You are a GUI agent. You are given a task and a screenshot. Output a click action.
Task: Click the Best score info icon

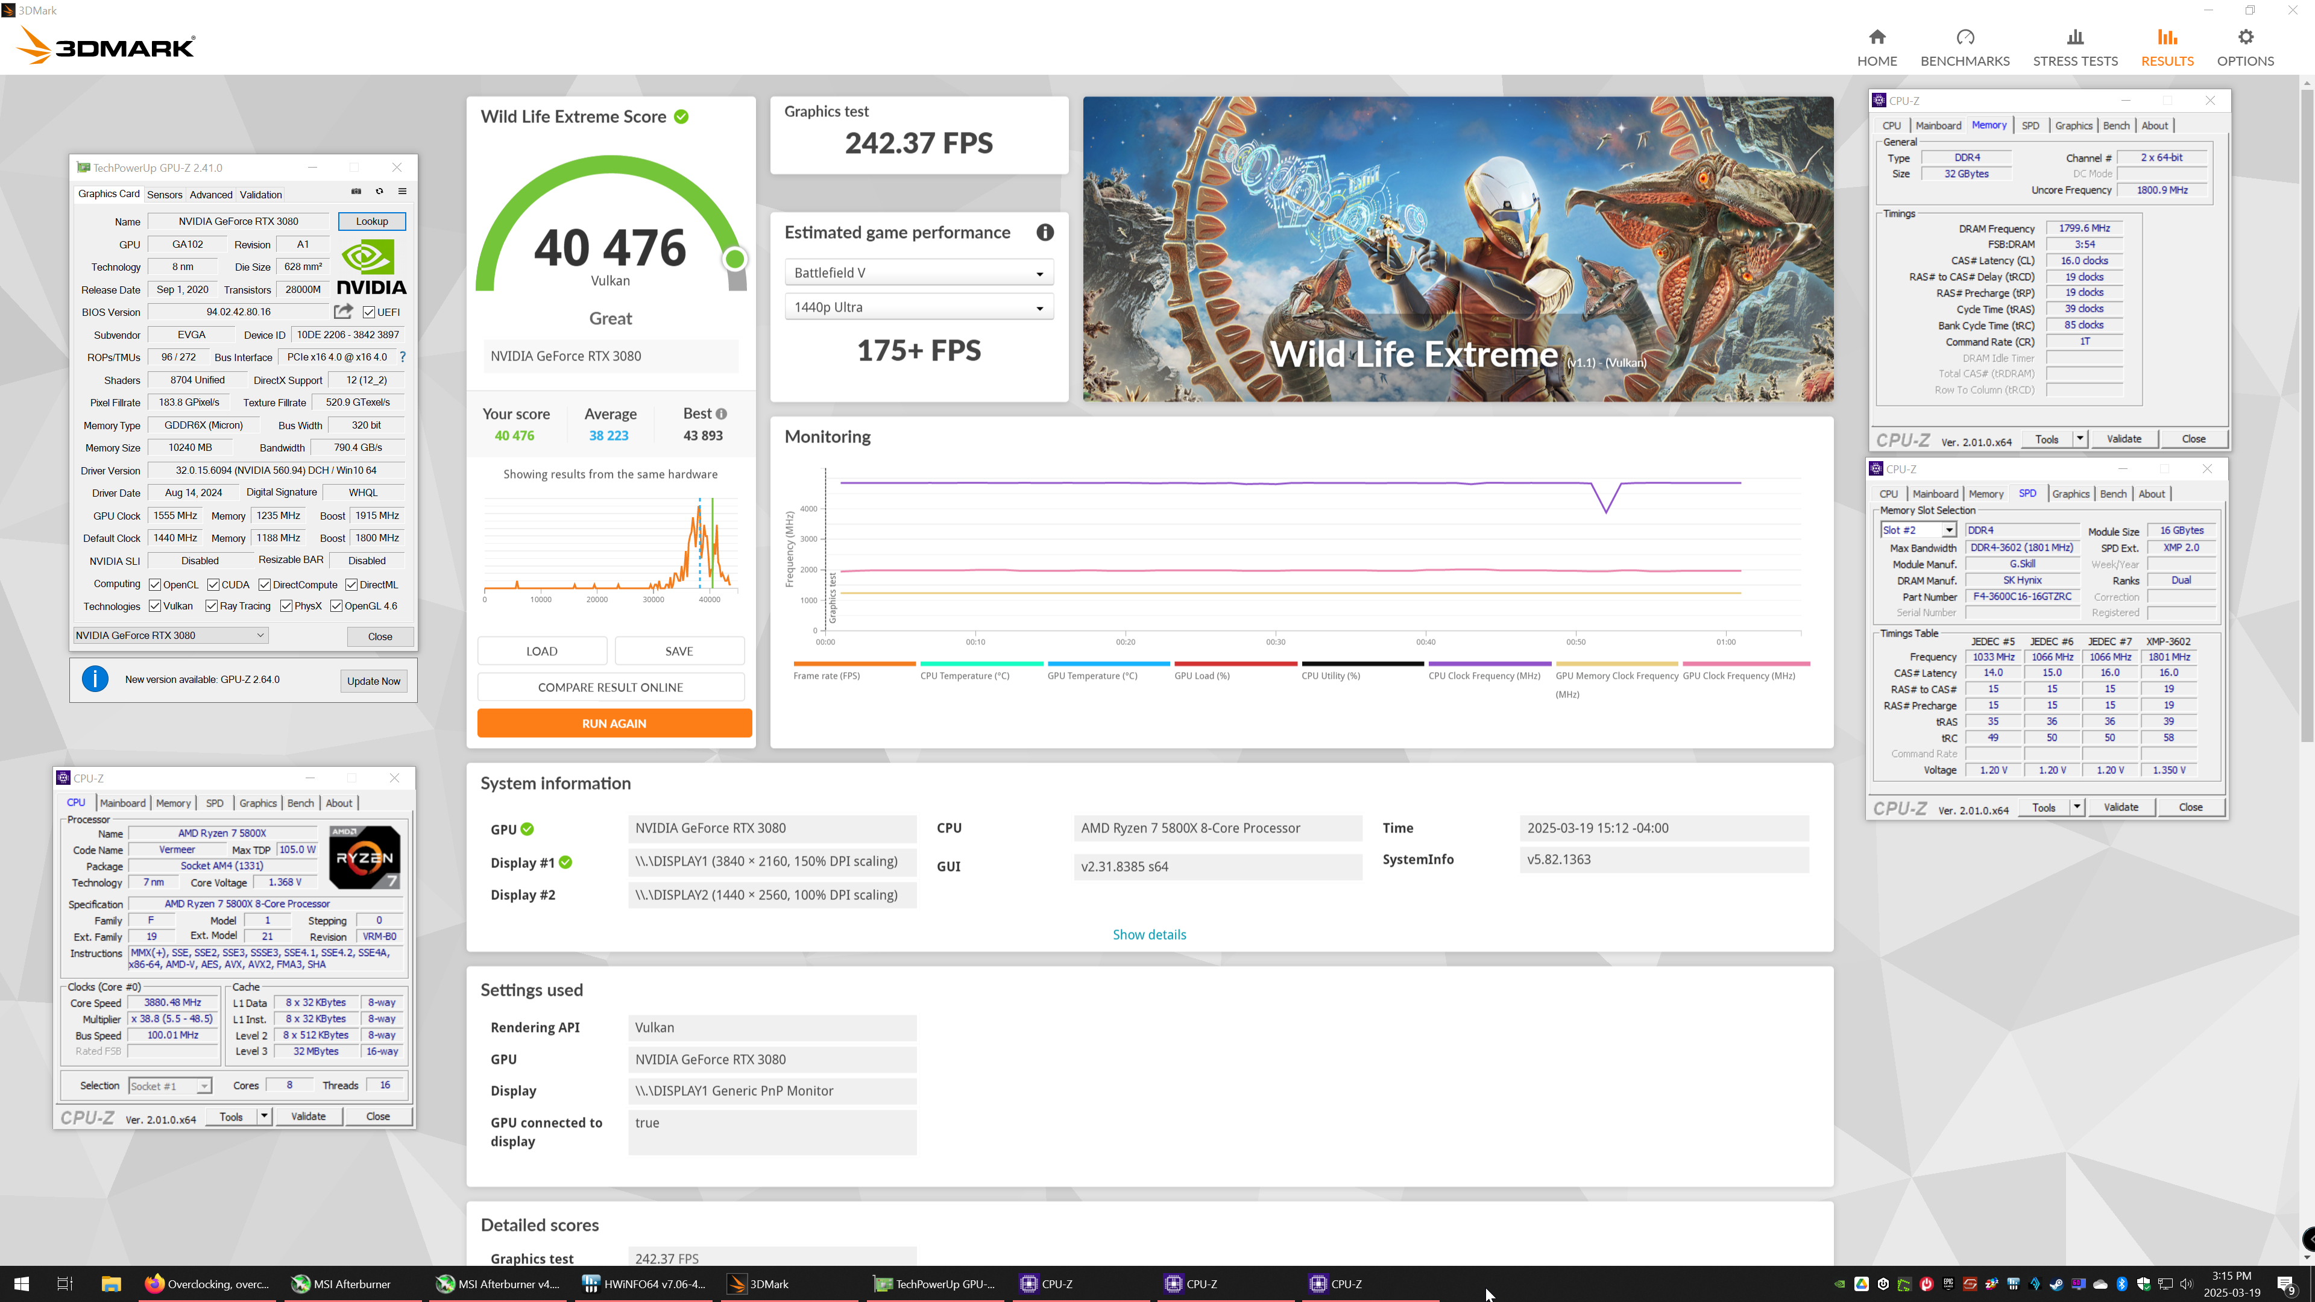721,414
